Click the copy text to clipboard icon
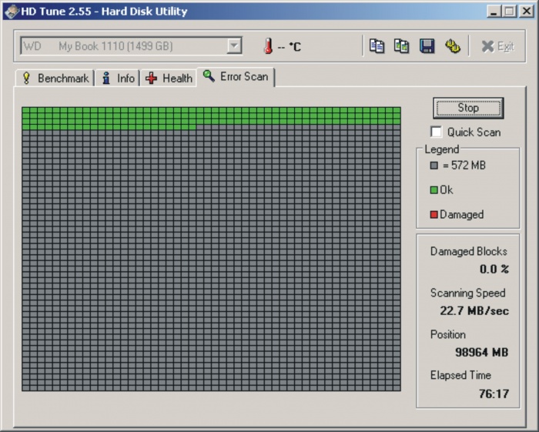Image resolution: width=539 pixels, height=432 pixels. [x=377, y=46]
